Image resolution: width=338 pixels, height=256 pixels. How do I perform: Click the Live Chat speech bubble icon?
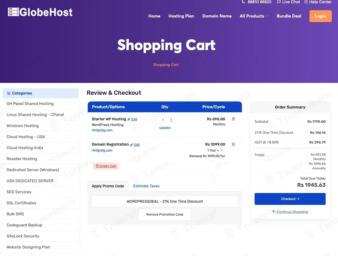278,2
